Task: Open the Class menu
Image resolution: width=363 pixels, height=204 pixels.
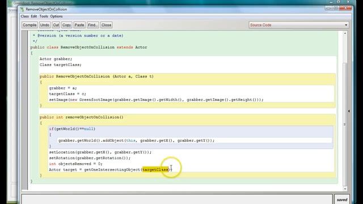Action: point(24,16)
